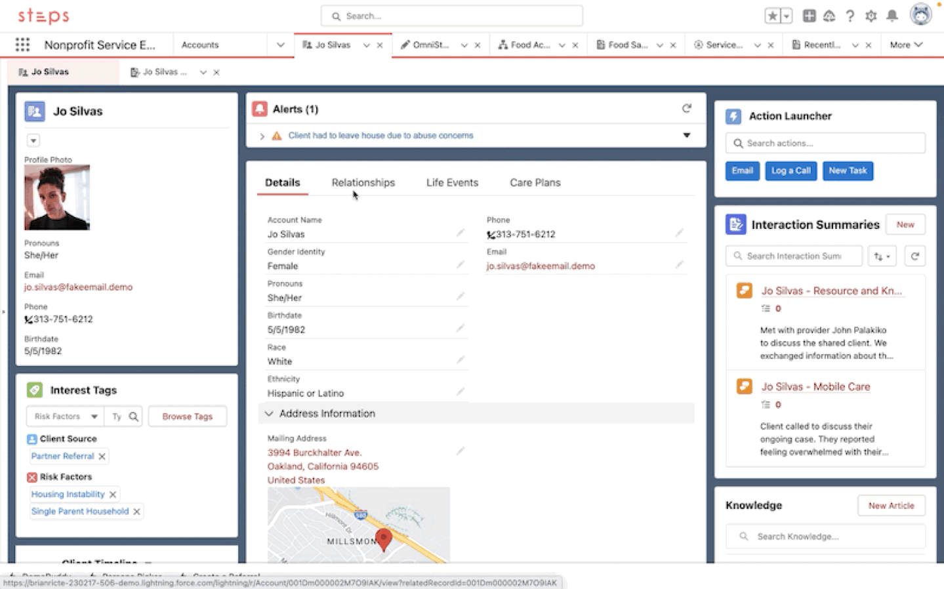The image size is (944, 589).
Task: Switch to the Life Events tab
Action: point(452,182)
